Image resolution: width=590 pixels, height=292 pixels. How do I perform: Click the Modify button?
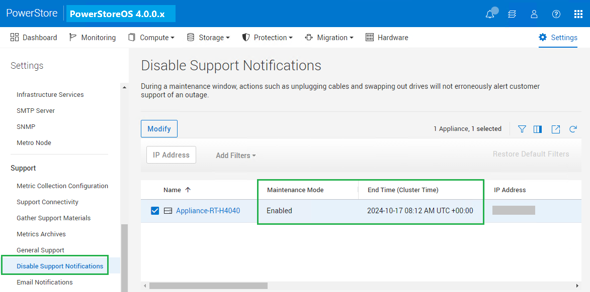click(x=159, y=128)
